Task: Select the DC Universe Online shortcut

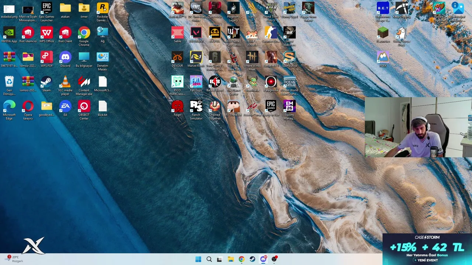Action: [196, 12]
